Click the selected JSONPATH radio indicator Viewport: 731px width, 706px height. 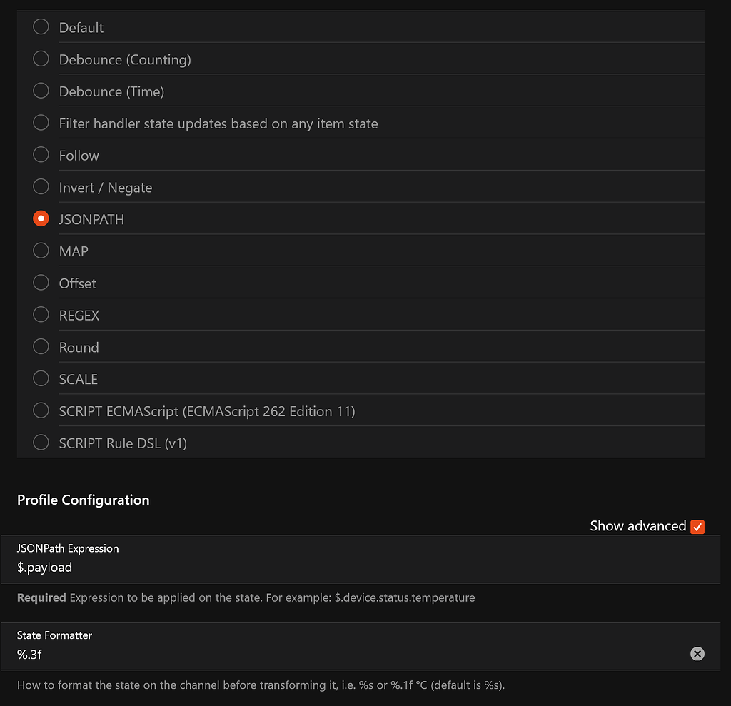click(41, 218)
